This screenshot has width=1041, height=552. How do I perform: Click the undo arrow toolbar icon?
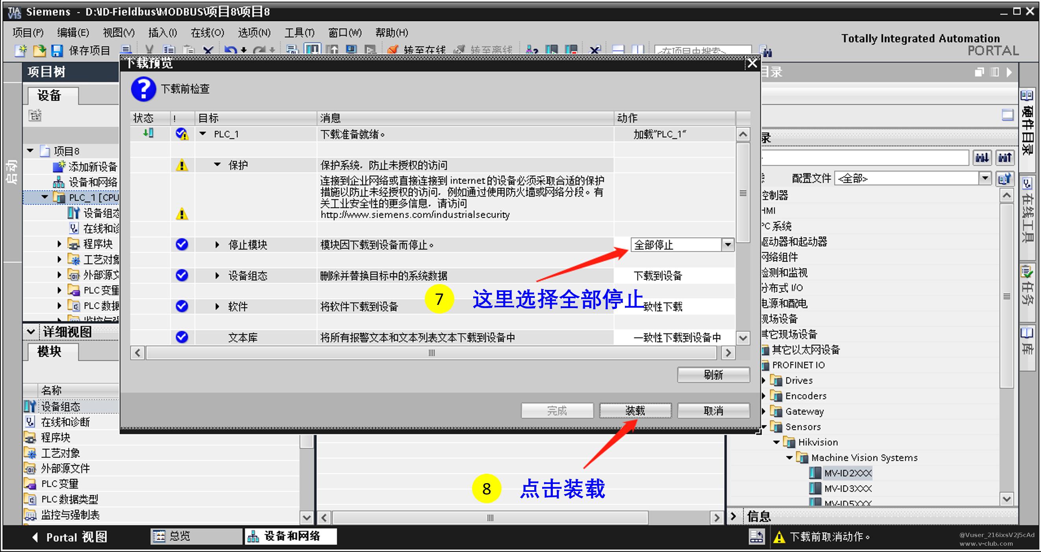(x=231, y=50)
